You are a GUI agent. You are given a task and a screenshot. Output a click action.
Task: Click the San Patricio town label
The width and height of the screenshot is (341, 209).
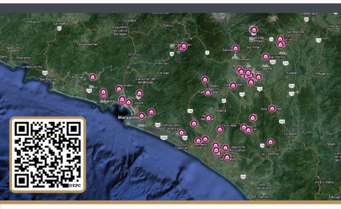(49, 79)
